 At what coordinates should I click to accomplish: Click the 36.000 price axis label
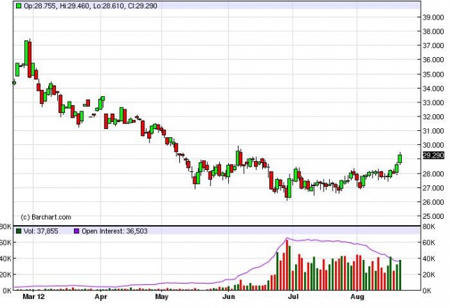(x=433, y=60)
